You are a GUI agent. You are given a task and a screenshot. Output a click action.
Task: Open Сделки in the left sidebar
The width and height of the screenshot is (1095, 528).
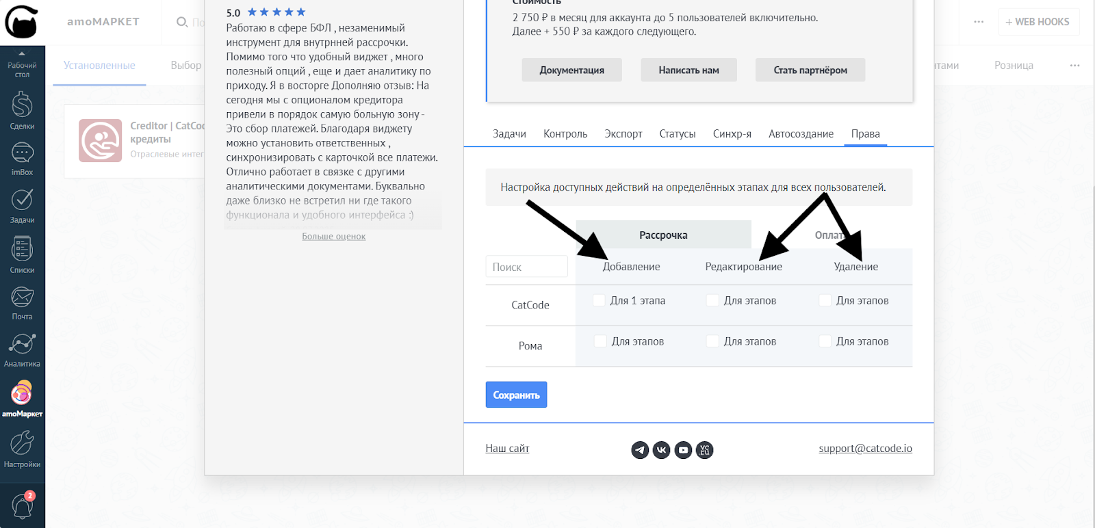(x=22, y=111)
